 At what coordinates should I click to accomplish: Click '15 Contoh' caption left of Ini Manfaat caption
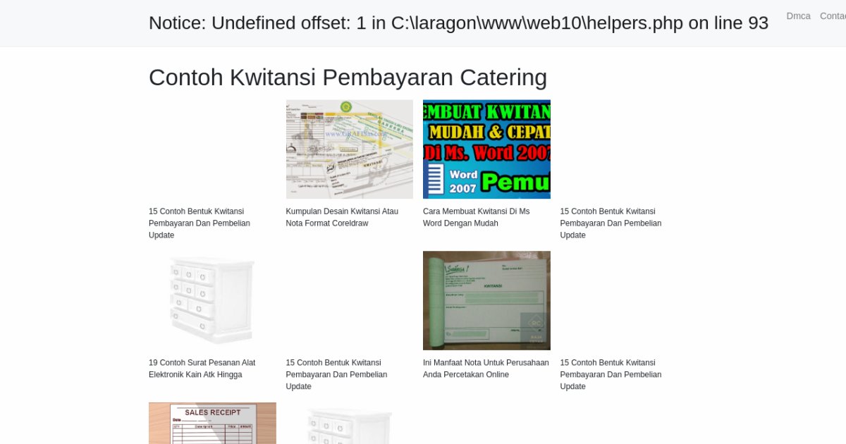click(336, 374)
